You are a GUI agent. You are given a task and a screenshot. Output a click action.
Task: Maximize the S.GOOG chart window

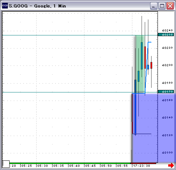[162, 6]
